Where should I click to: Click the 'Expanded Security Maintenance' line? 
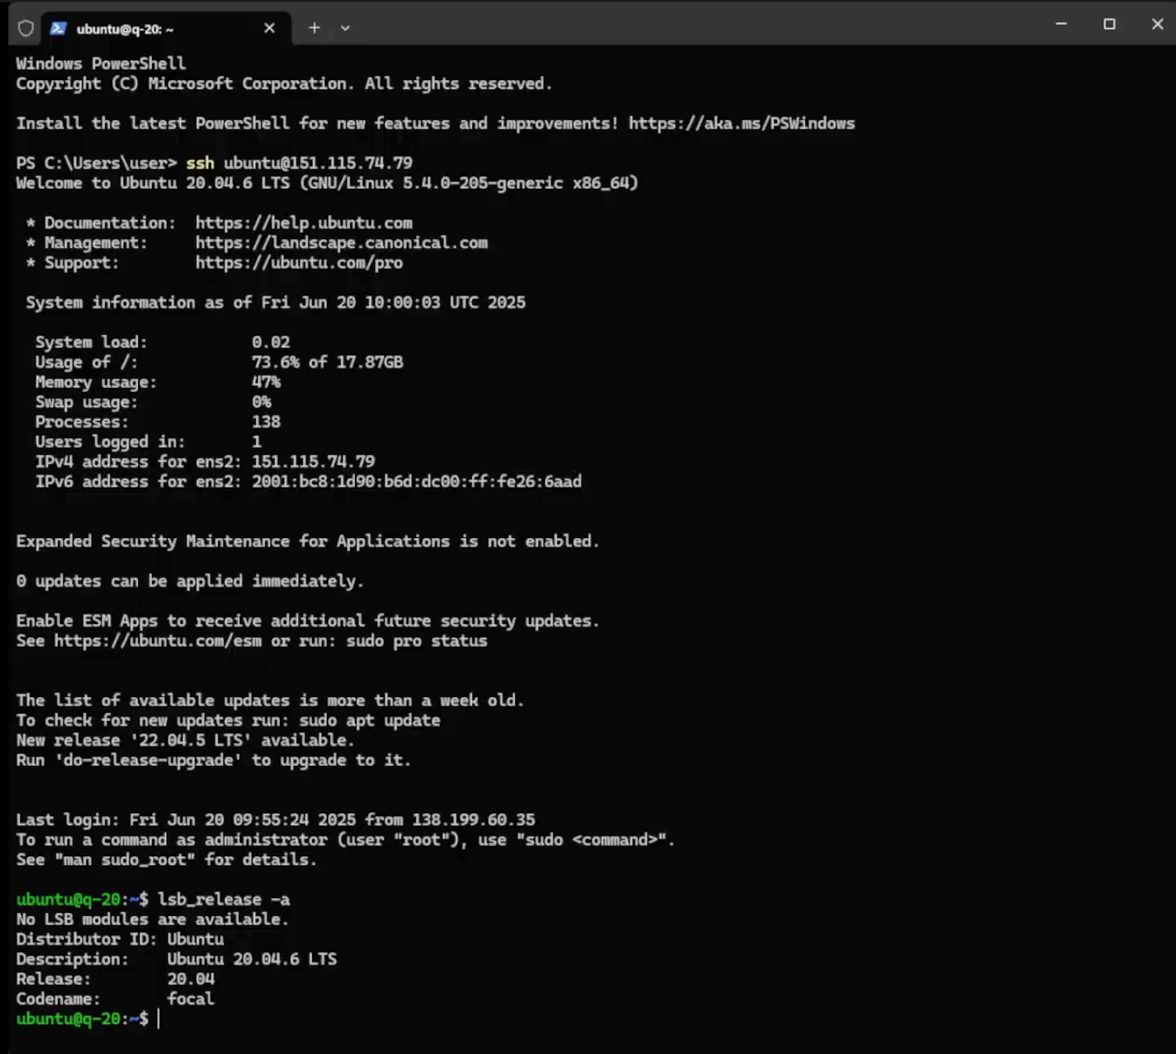[308, 541]
